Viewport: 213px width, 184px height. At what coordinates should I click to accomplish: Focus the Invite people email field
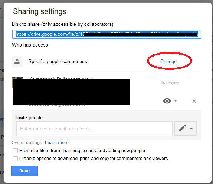[94, 129]
